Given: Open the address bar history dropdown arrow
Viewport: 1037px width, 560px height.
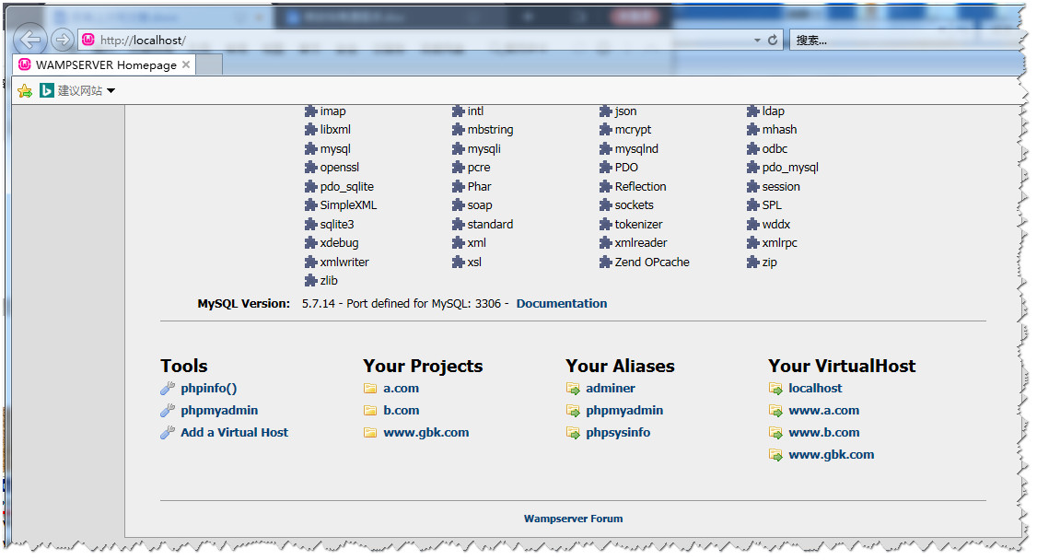Looking at the screenshot, I should [757, 41].
